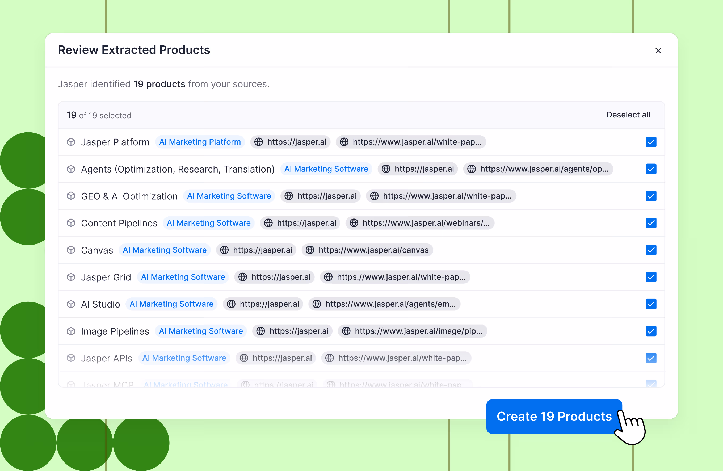Toggle the Jasper Grid checkbox off
Image resolution: width=723 pixels, height=471 pixels.
click(651, 277)
